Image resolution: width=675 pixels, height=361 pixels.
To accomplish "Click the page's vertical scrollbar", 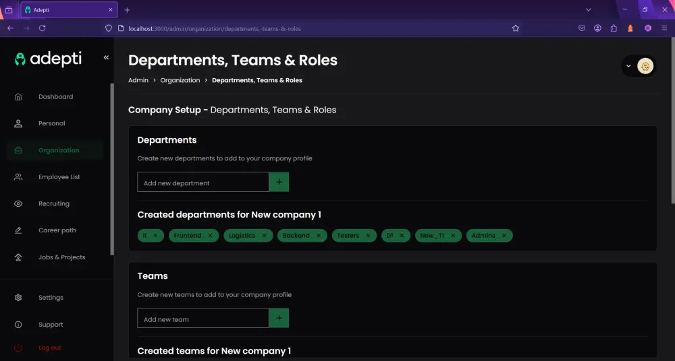I will click(673, 121).
